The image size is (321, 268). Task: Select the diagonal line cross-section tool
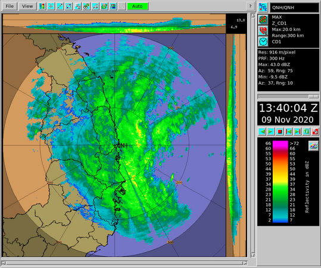pos(60,7)
